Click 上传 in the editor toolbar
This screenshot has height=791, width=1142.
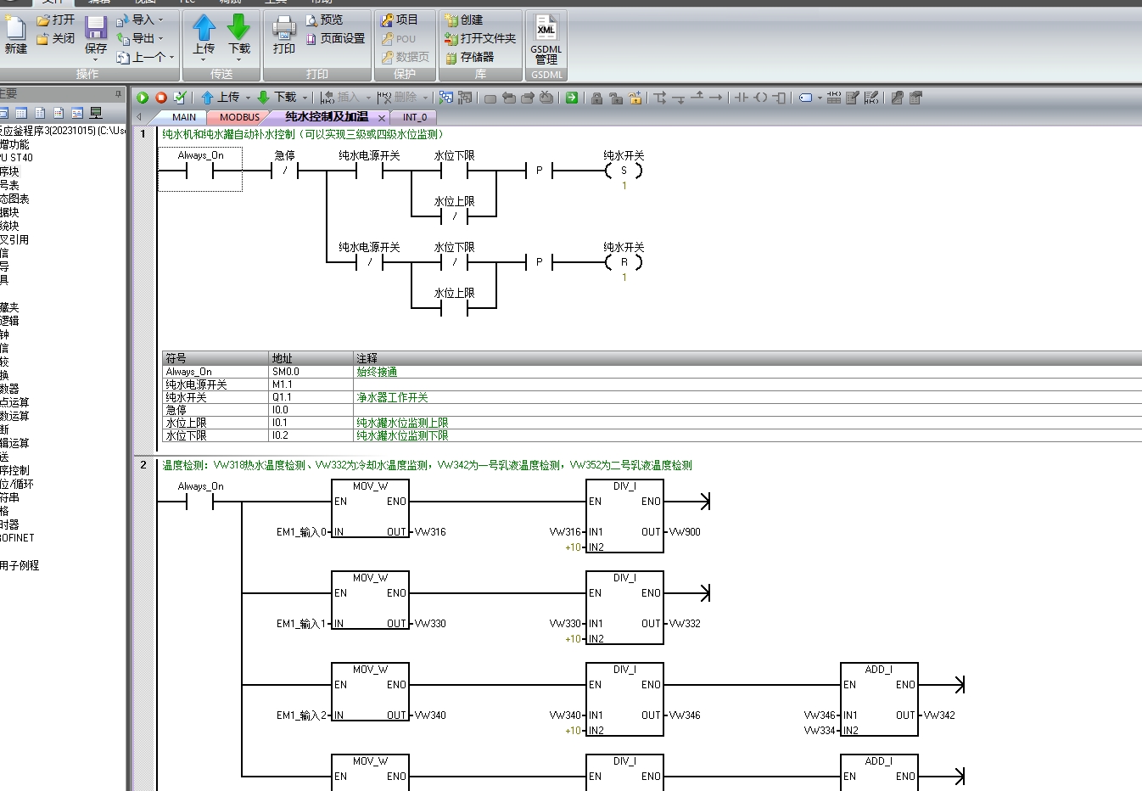point(221,98)
